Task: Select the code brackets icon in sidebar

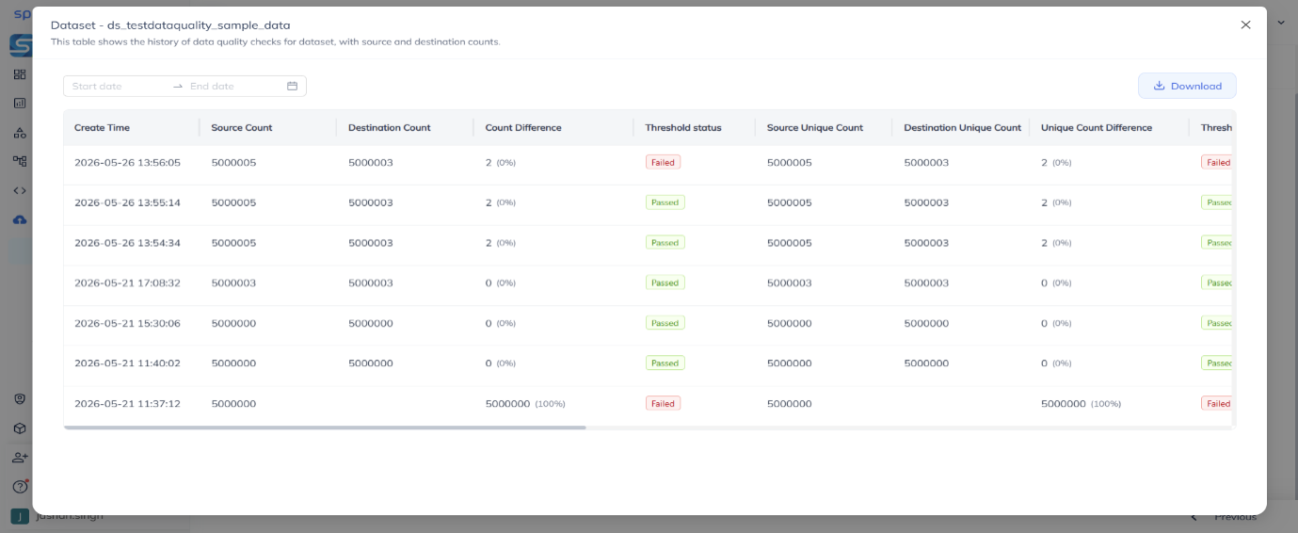Action: 20,190
